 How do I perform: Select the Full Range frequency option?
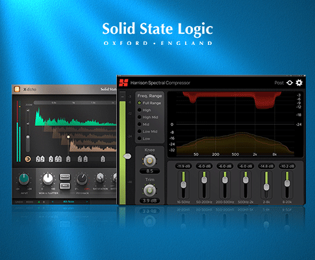(x=149, y=103)
